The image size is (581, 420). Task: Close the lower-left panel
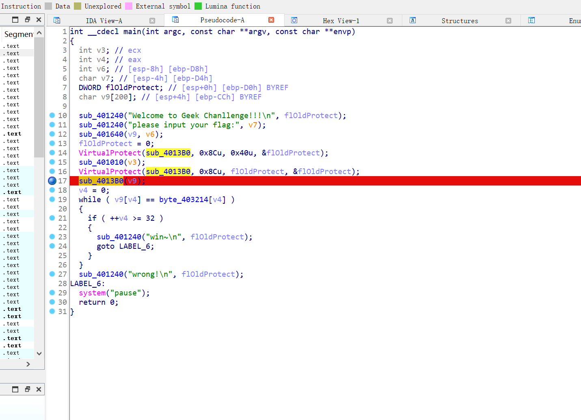point(39,389)
